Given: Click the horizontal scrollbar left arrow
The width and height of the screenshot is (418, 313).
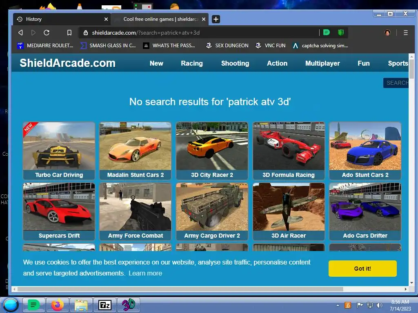Looking at the screenshot, I should point(14,289).
